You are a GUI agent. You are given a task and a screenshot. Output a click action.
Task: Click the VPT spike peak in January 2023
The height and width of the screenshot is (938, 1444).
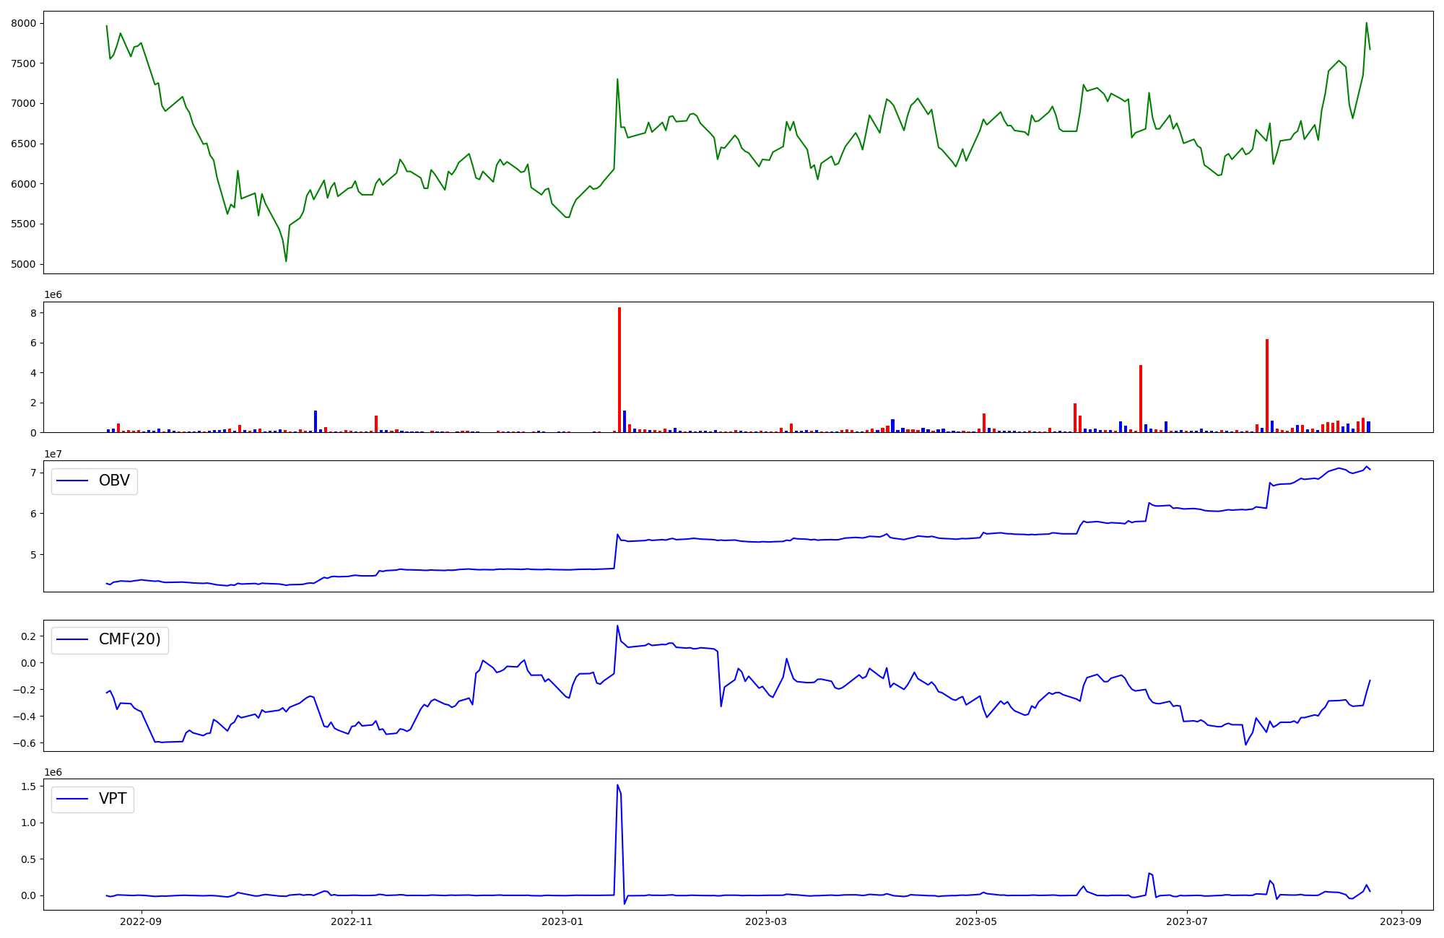[617, 785]
